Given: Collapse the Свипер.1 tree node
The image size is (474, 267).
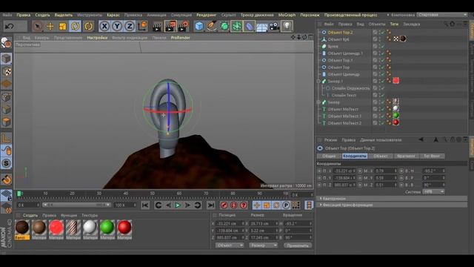Looking at the screenshot, I should (318, 81).
